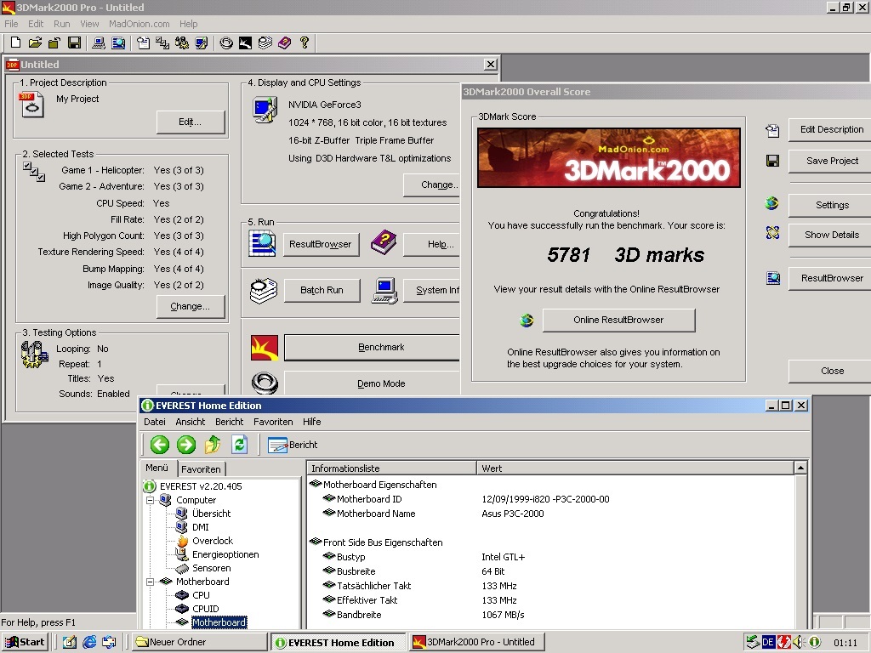The width and height of the screenshot is (871, 653).
Task: Click the close project toolbar icon
Action: (x=54, y=43)
